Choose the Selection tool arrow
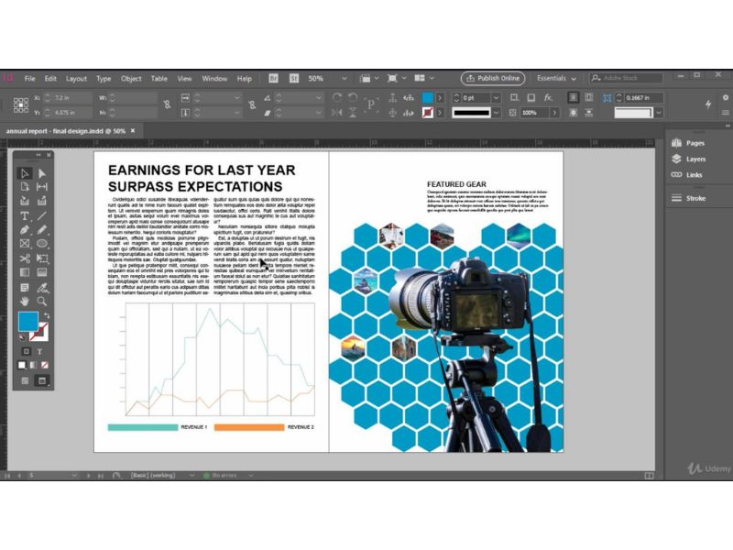This screenshot has height=550, width=733. pos(24,173)
